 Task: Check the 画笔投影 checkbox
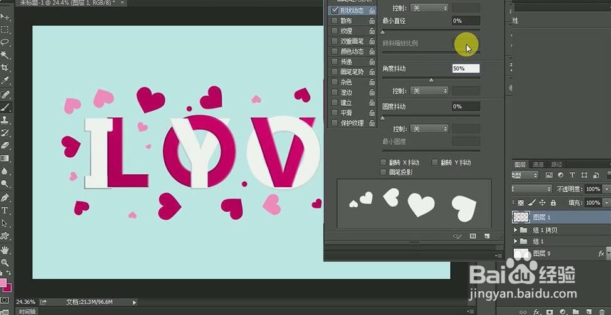click(384, 172)
